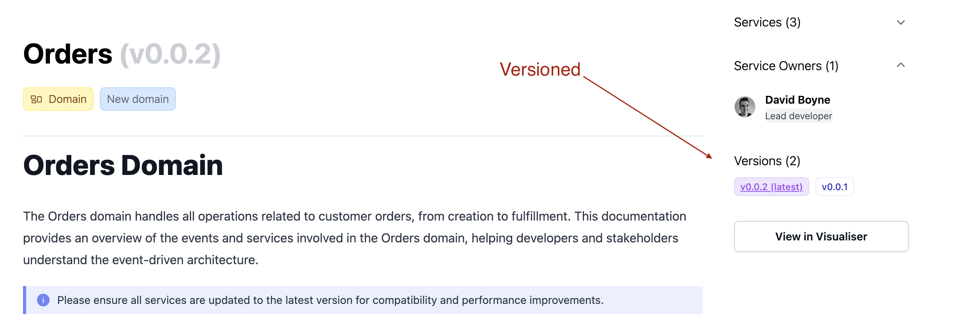The width and height of the screenshot is (980, 332).
Task: Click the red Versioned annotation text
Action: coord(540,70)
